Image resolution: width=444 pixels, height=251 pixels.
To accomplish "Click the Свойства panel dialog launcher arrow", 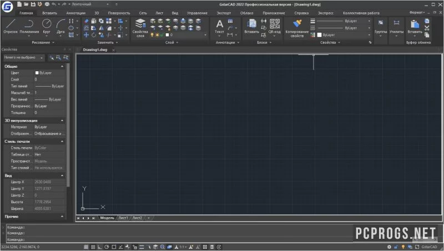I will click(x=370, y=43).
